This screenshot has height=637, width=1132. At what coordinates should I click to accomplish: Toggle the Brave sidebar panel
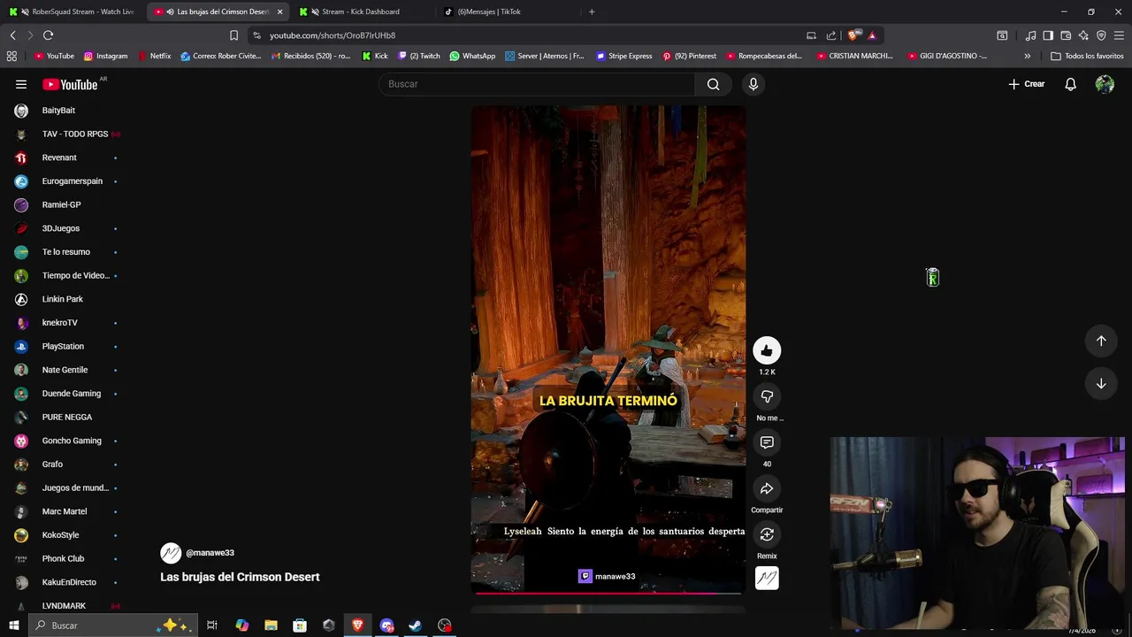coord(1048,35)
